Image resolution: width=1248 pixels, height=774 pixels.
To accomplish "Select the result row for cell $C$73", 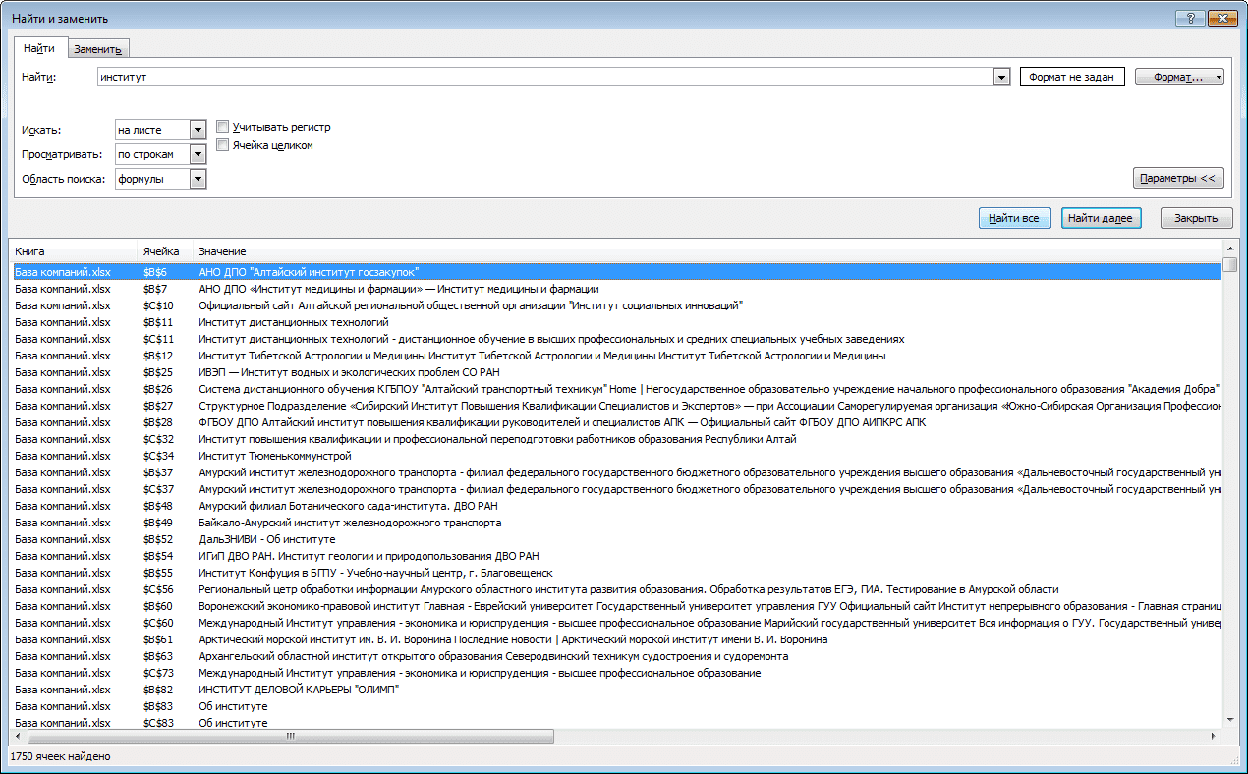I will point(616,673).
